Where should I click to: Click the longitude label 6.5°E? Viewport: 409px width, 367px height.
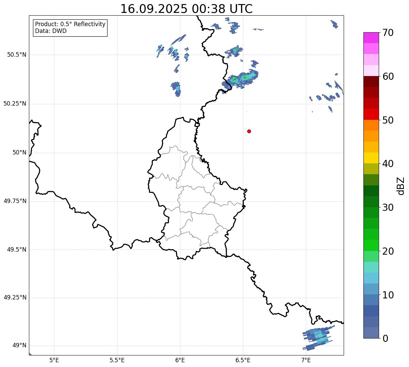tap(243, 360)
